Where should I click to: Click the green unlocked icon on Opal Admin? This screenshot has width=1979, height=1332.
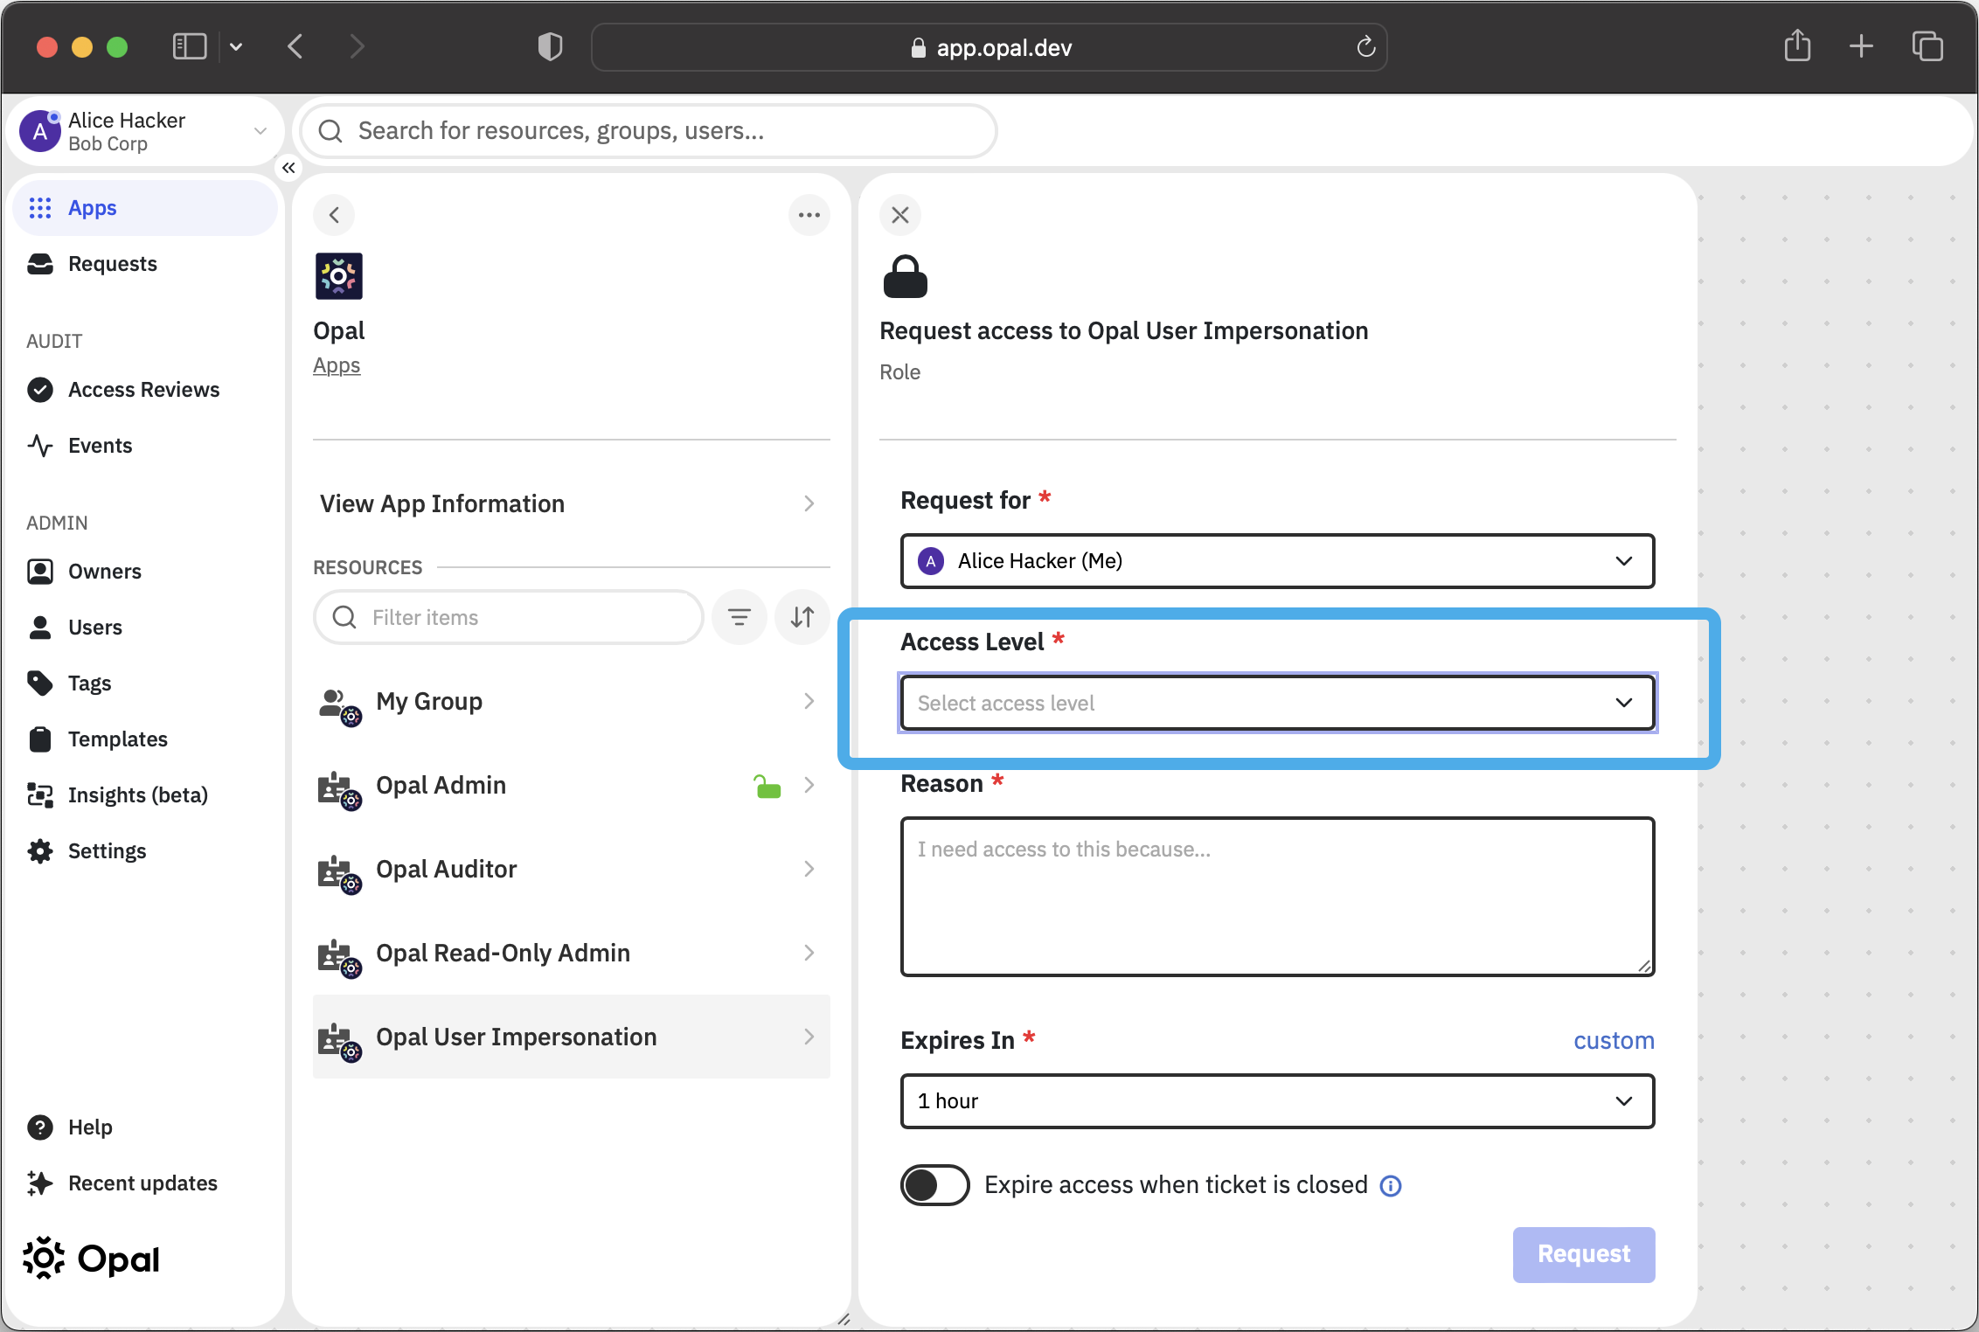[767, 786]
